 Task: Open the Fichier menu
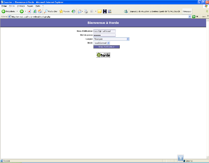point(4,6)
